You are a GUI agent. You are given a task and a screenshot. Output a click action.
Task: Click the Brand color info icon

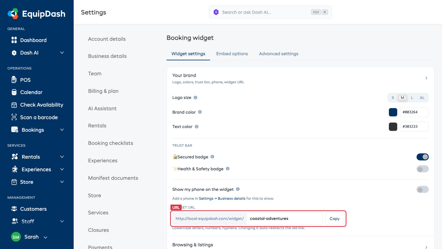click(x=200, y=112)
